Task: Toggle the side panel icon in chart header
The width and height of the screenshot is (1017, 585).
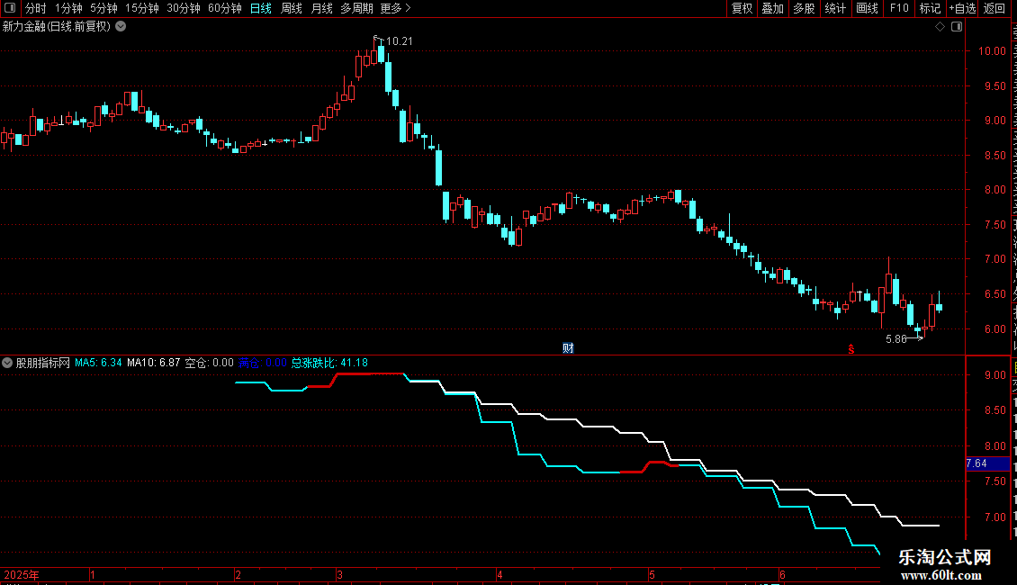Action: (x=957, y=27)
